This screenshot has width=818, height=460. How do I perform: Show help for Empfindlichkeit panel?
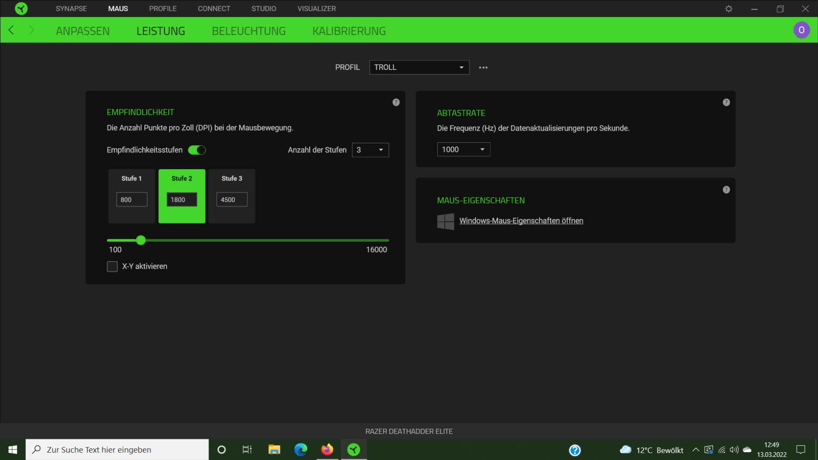(396, 102)
